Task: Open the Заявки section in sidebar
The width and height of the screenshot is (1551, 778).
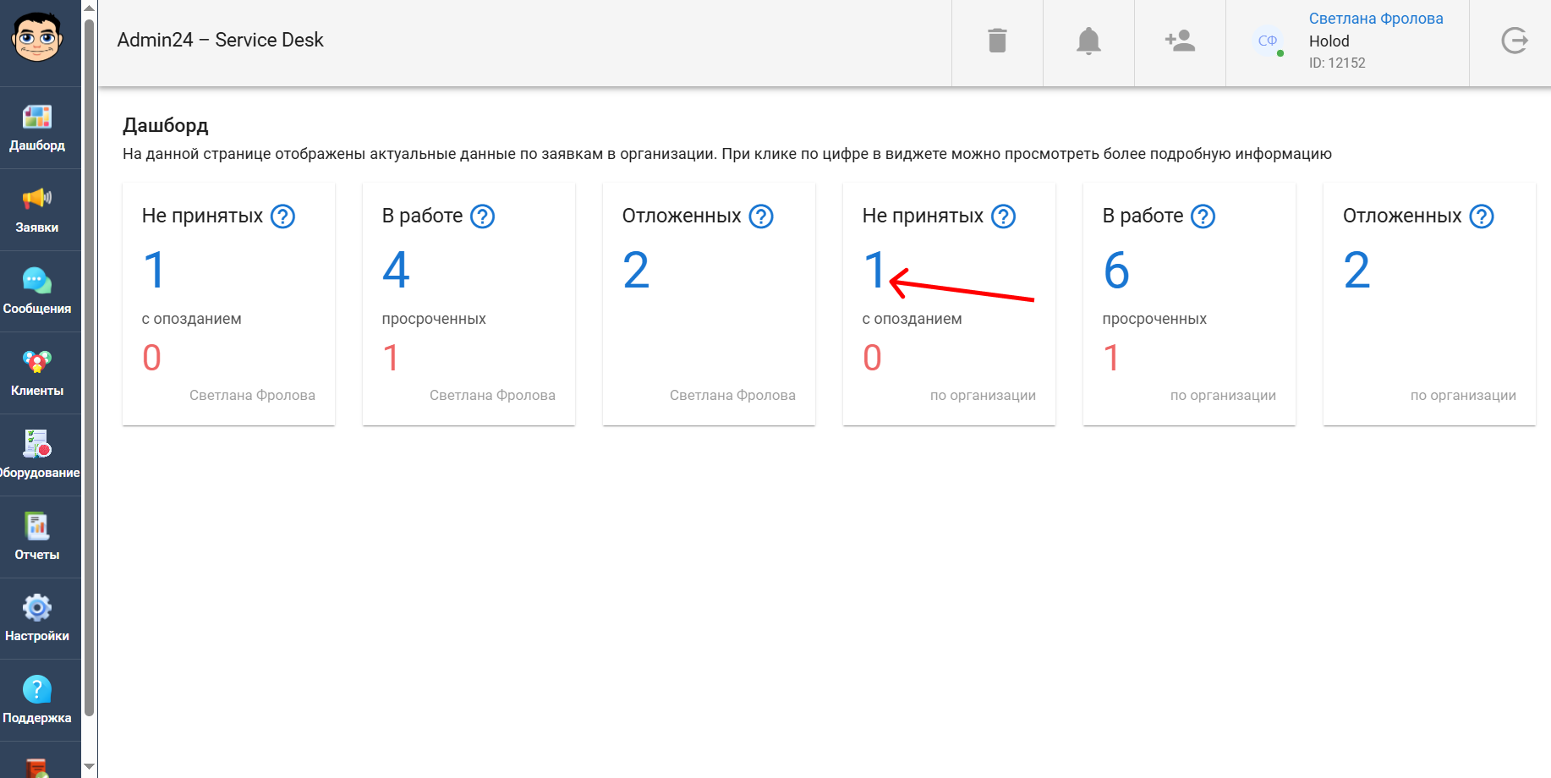Action: pos(37,210)
